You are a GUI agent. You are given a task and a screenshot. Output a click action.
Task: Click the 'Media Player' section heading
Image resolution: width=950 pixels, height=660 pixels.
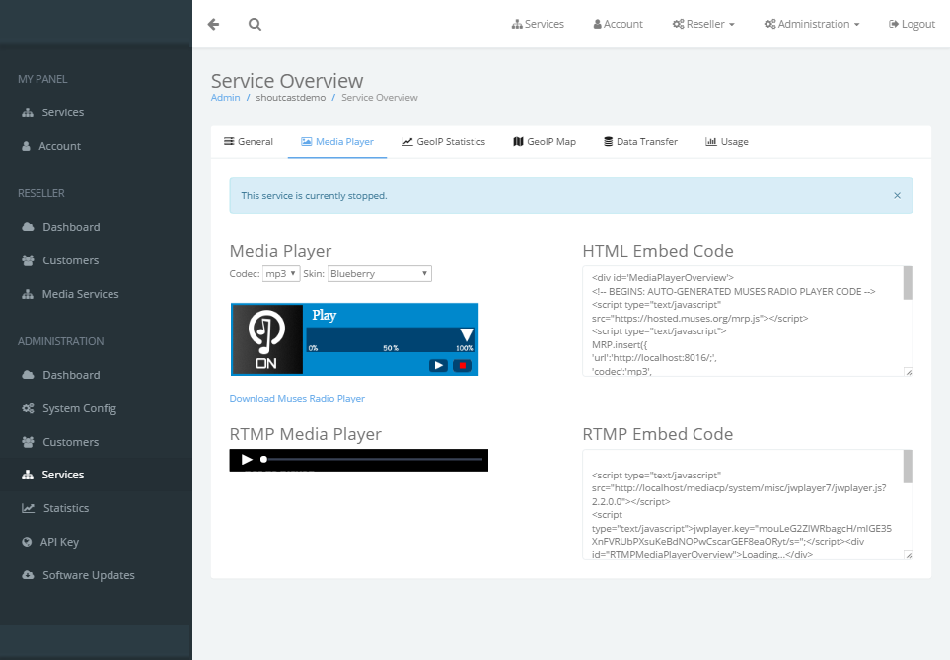coord(280,251)
